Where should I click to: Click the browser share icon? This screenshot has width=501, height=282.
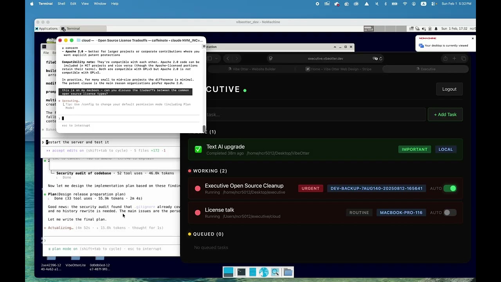pos(445,58)
